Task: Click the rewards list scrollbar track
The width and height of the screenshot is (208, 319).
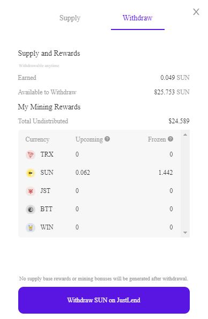Action: [x=185, y=183]
